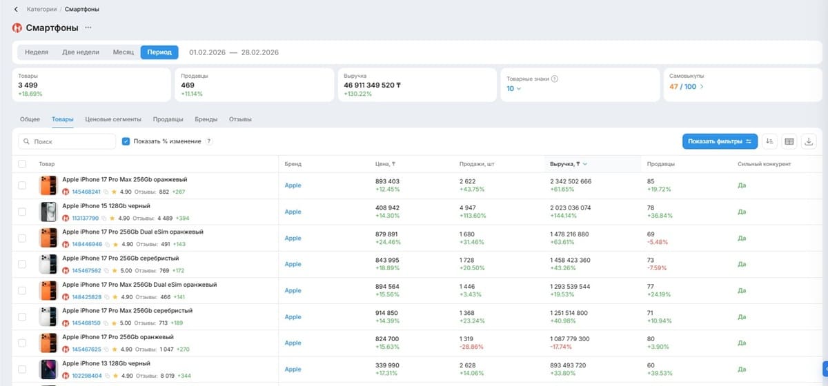Select the iPhone 15 128Gb черный row checkbox
This screenshot has width=828, height=386.
point(22,212)
